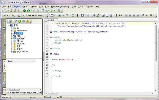Insert an if..else statement snippet

tap(28, 15)
